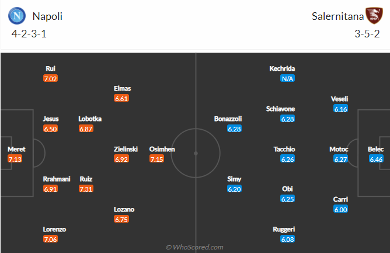This screenshot has width=390, height=253.
Task: Select player Lozano on the pitch
Action: click(x=124, y=209)
